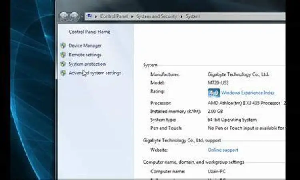Click the shield icon beside Device Manager
This screenshot has width=300, height=180.
coord(63,46)
